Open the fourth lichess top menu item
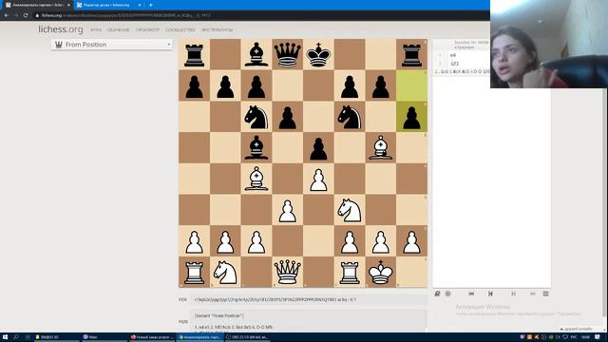 [x=180, y=29]
